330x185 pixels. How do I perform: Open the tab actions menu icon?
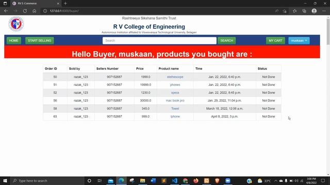[5, 4]
